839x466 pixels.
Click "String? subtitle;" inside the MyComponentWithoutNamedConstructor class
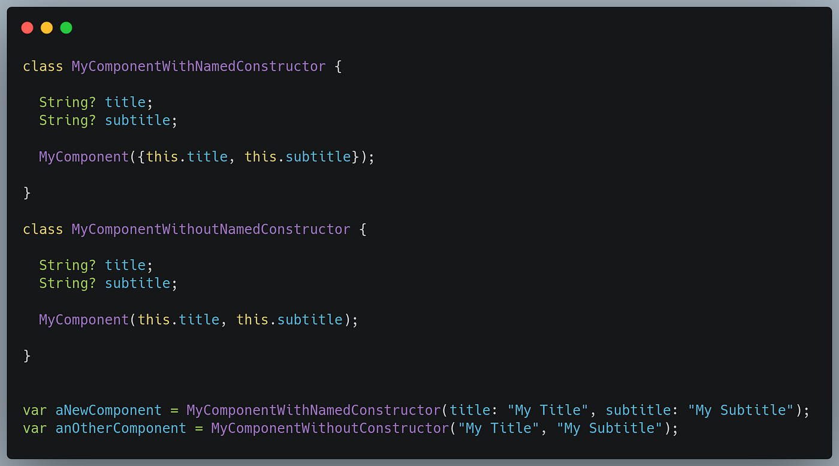pos(108,283)
